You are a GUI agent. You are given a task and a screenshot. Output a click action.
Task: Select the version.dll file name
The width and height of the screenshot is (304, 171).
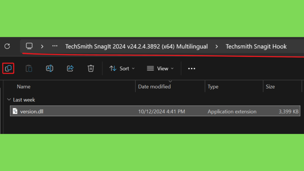32,112
